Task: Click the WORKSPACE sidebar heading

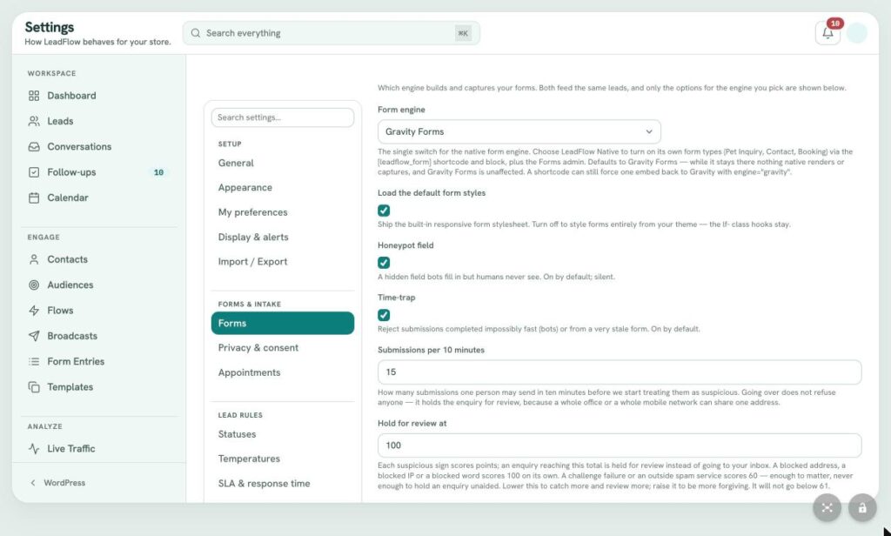Action: click(x=51, y=73)
